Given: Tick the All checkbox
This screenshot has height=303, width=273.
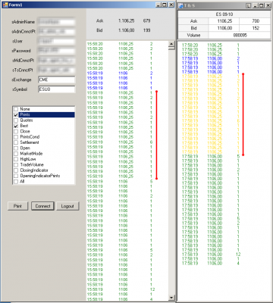Looking at the screenshot, I should point(16,182).
